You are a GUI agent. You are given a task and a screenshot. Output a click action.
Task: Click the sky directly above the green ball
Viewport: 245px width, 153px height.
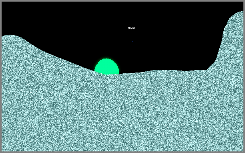(x=106, y=39)
